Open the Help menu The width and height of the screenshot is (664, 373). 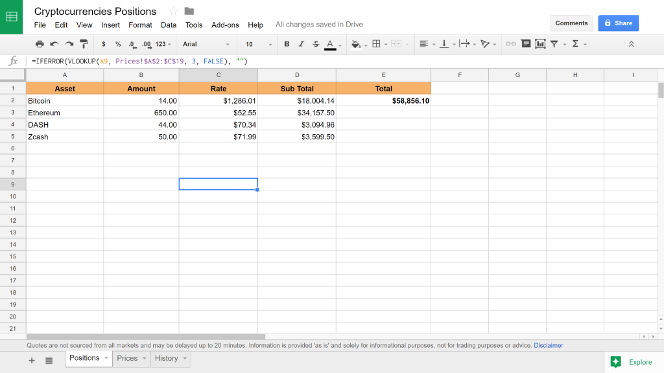(x=255, y=25)
